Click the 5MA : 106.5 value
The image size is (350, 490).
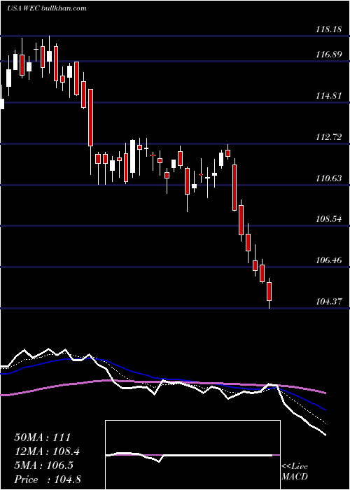(x=43, y=465)
